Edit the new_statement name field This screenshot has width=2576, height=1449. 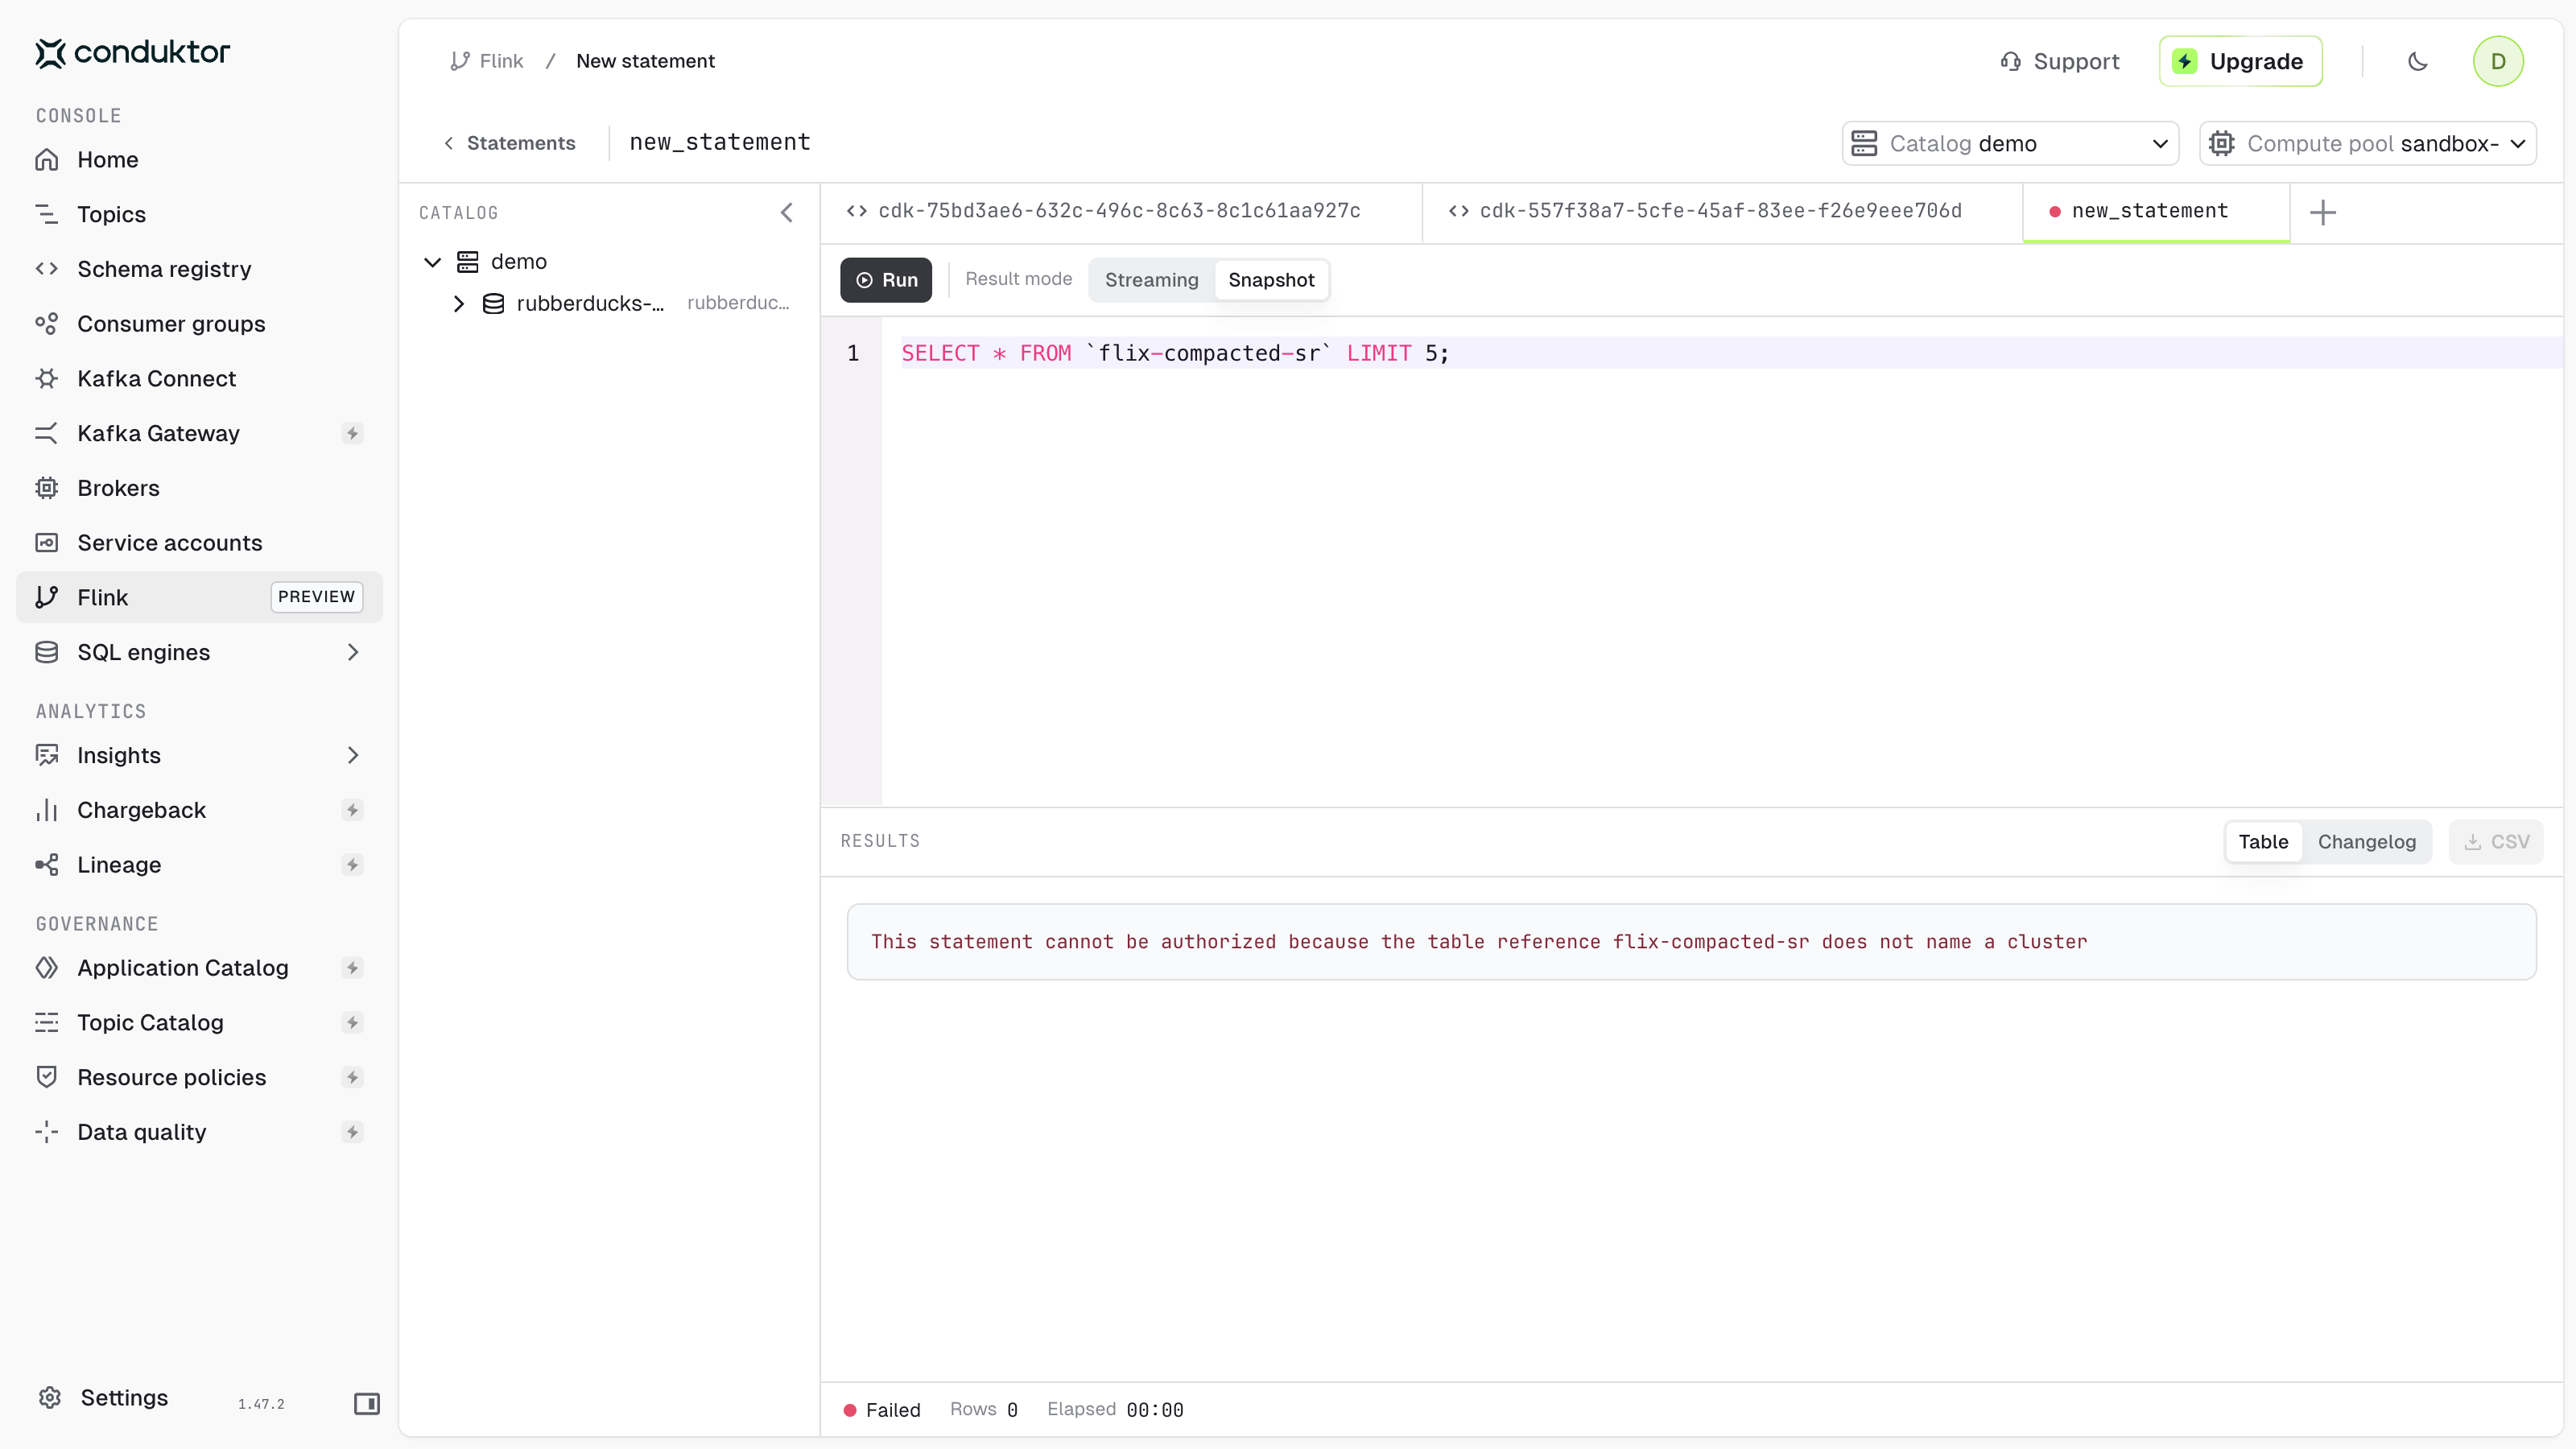(x=720, y=142)
